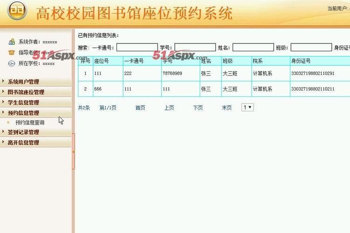Viewport: 350px width, 233px height.
Task: Go to 末页 last page link
Action: (x=227, y=108)
